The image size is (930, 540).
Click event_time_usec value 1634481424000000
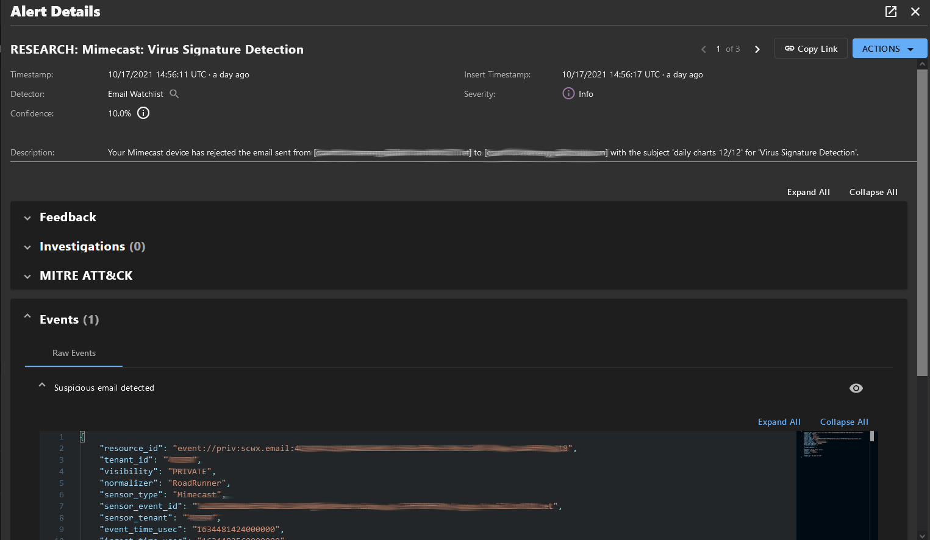click(236, 530)
